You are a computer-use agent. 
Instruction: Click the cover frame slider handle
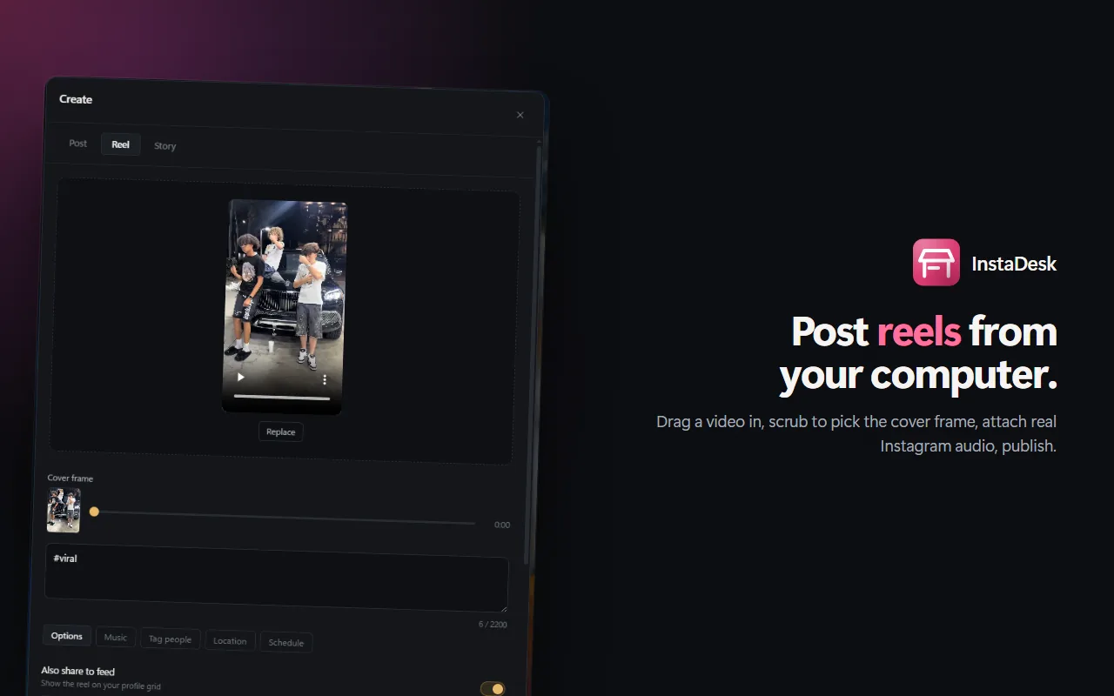(x=94, y=512)
